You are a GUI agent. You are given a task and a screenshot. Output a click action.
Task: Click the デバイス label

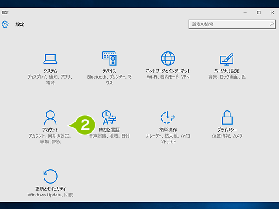[109, 71]
